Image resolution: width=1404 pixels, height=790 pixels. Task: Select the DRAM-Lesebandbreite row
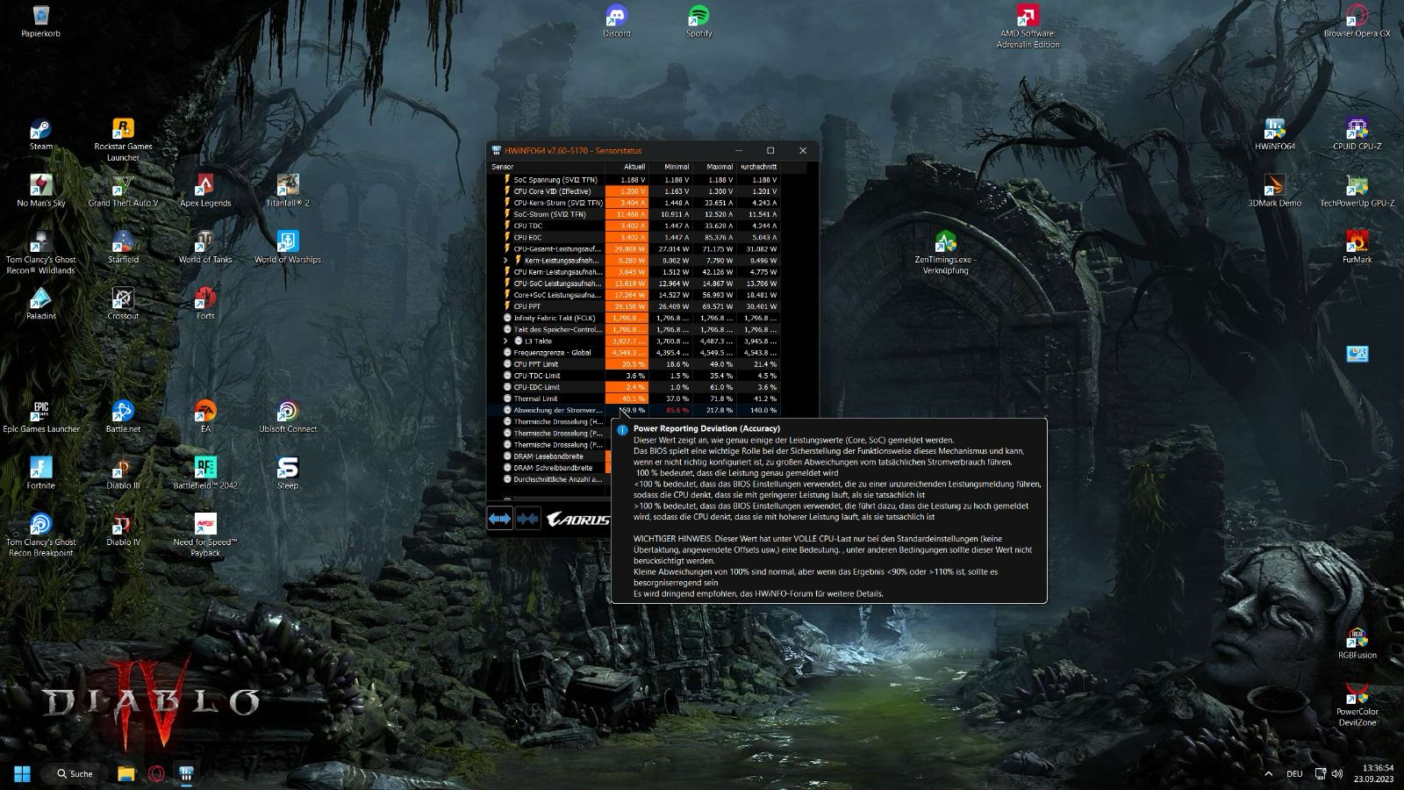point(550,456)
